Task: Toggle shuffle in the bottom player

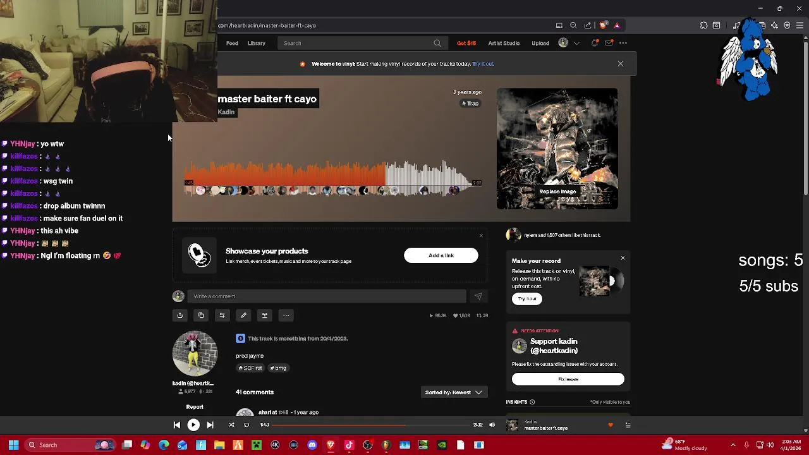Action: [x=231, y=425]
